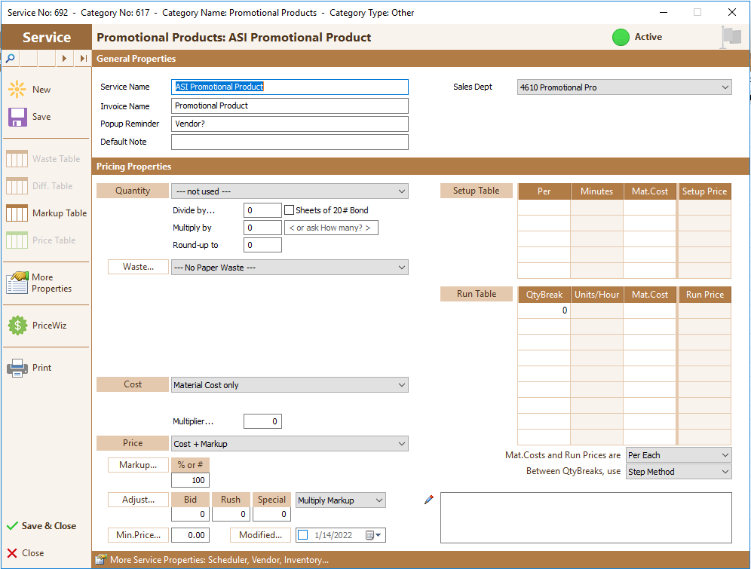Click the green Active status indicator
The image size is (751, 569).
[x=621, y=38]
